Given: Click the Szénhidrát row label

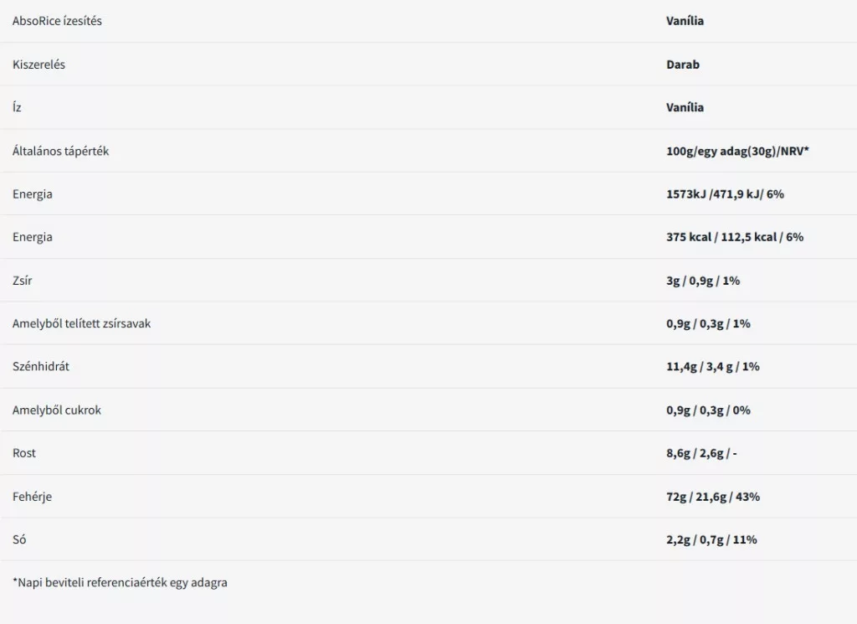Looking at the screenshot, I should (41, 366).
